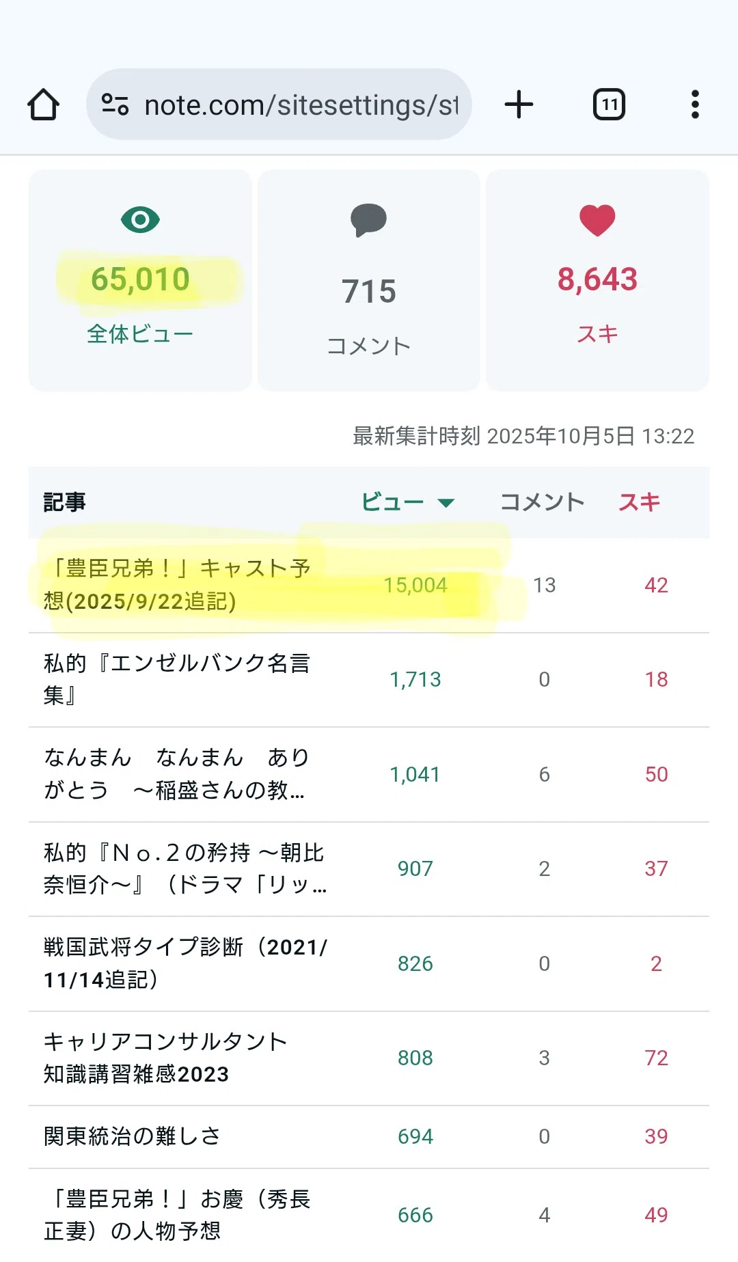Tap the browser home icon
Screen dimensions: 738x1262
[x=43, y=105]
